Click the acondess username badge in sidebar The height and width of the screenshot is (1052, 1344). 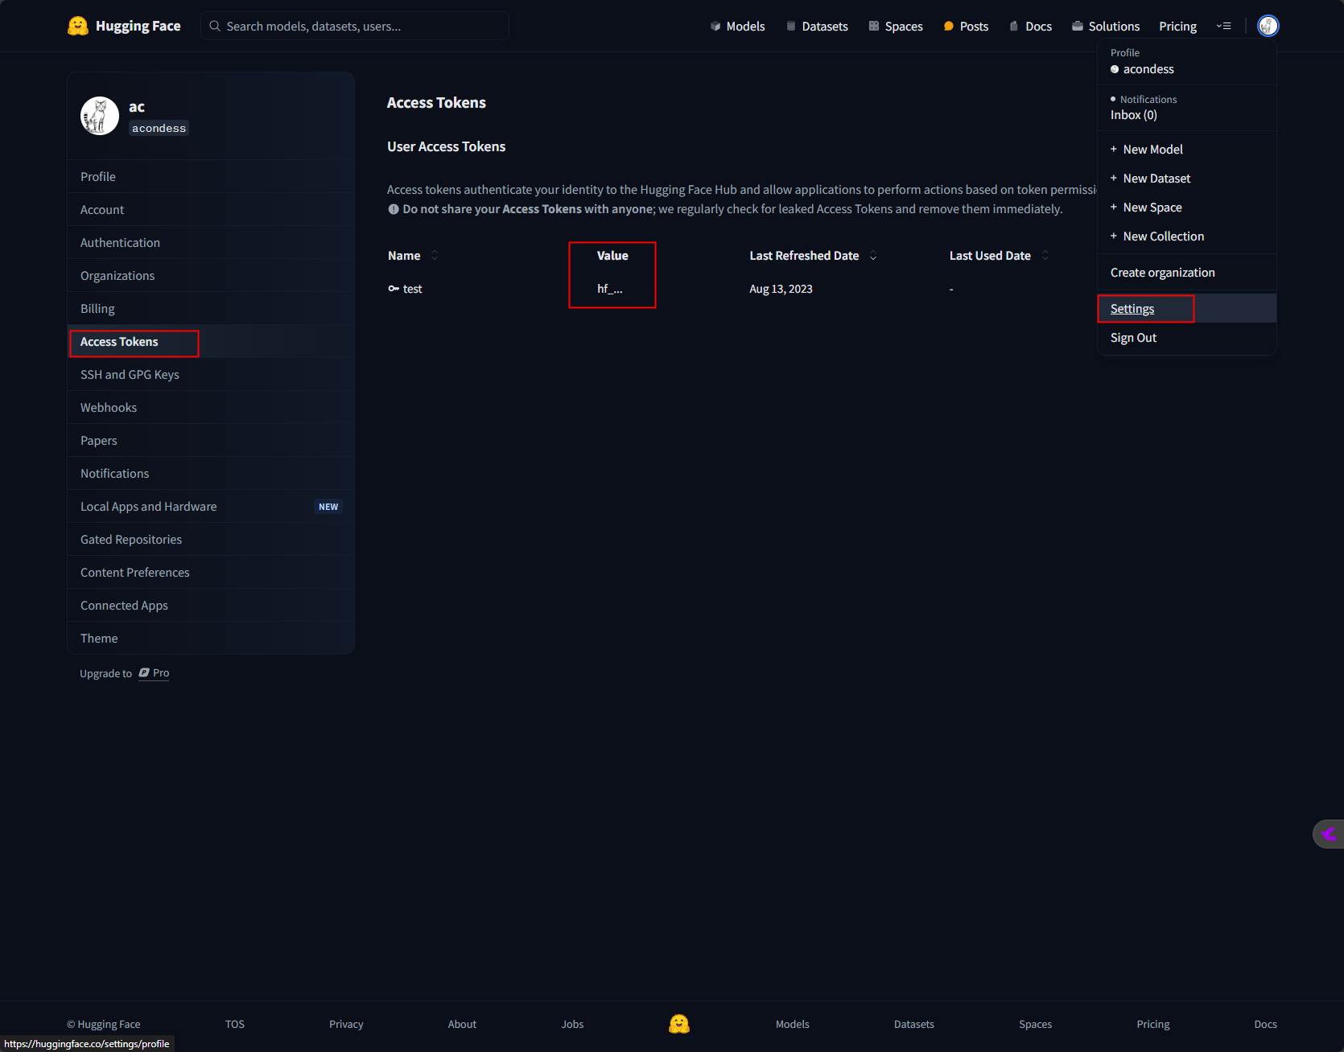pyautogui.click(x=159, y=128)
